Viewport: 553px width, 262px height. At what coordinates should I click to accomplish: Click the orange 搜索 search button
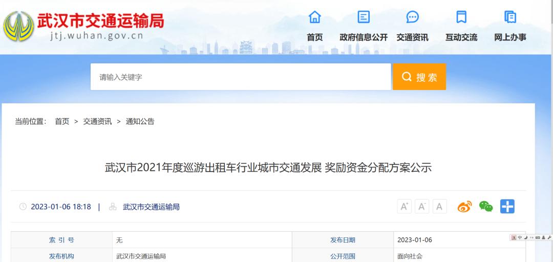(419, 77)
